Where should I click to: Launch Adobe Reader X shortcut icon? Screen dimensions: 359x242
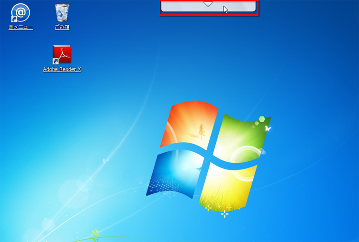(62, 54)
